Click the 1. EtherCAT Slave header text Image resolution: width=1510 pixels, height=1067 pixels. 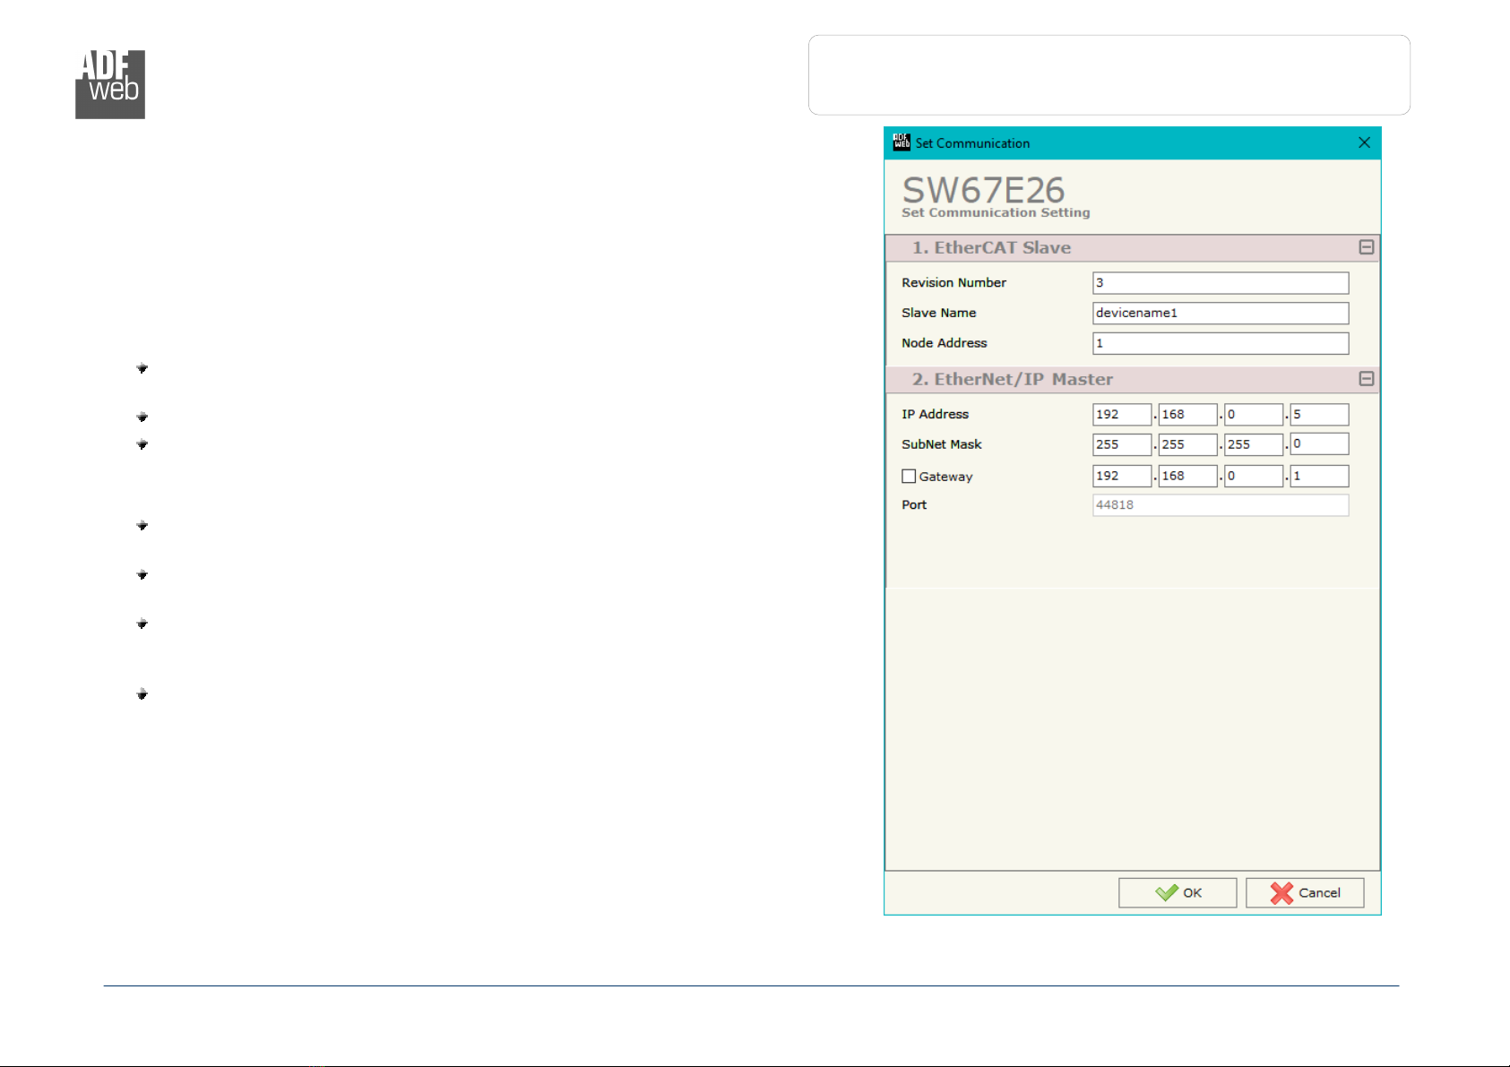pos(991,248)
